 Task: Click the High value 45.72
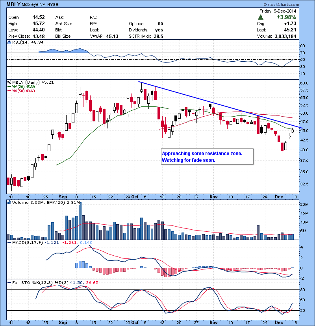(x=39, y=24)
